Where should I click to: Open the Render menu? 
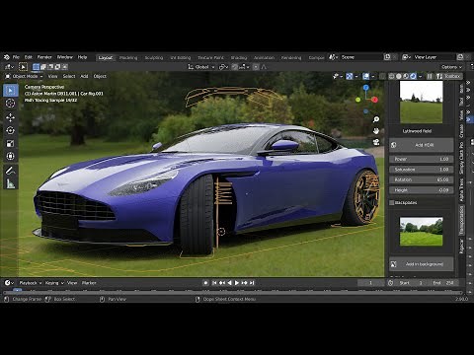(44, 57)
